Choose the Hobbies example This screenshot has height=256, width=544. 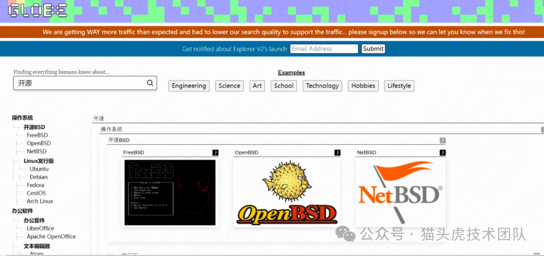click(x=363, y=86)
